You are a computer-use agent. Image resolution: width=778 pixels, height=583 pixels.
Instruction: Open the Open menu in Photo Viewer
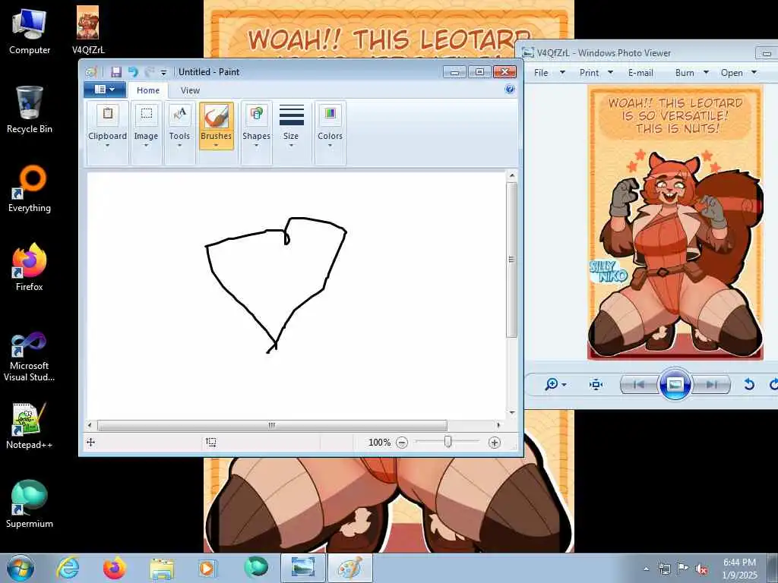(738, 73)
